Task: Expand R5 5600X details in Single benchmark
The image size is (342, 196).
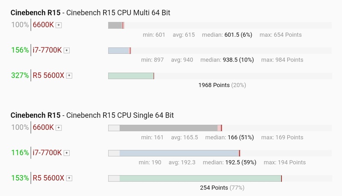Action: [69, 178]
